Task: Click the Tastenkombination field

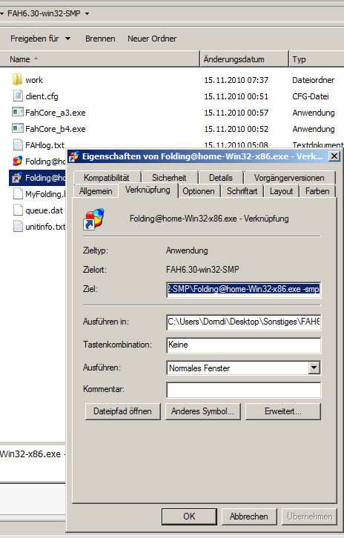Action: (243, 345)
